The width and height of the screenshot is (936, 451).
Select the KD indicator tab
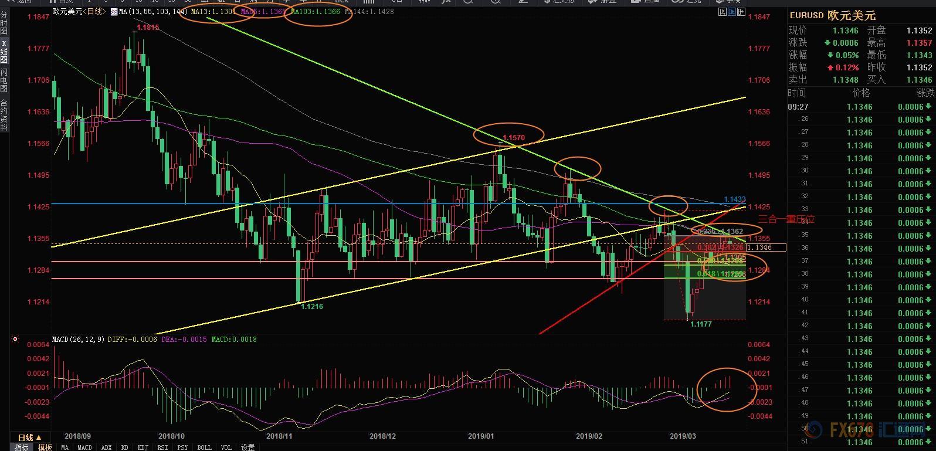[x=125, y=447]
